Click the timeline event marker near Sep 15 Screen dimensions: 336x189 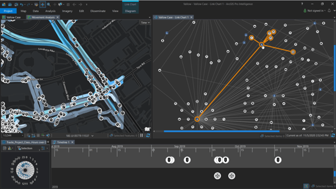click(x=187, y=160)
